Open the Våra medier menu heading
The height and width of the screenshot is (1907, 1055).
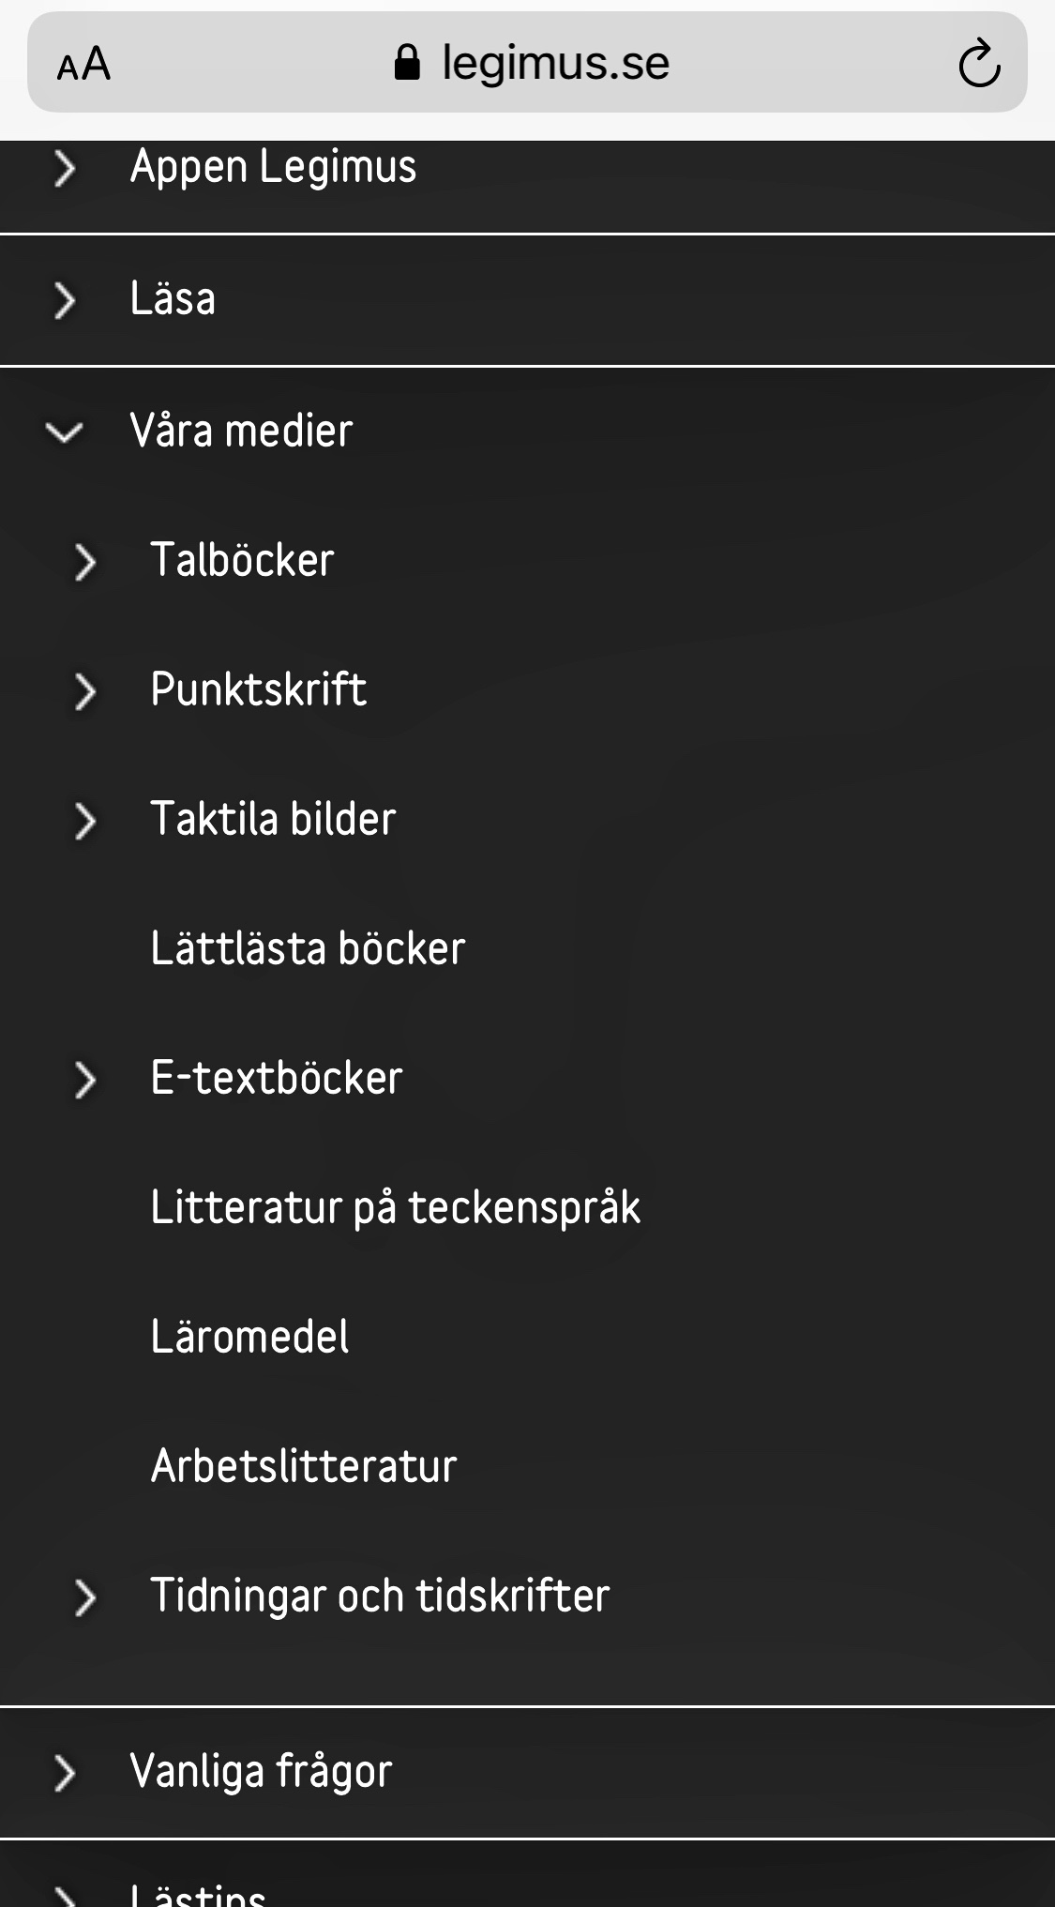click(241, 431)
